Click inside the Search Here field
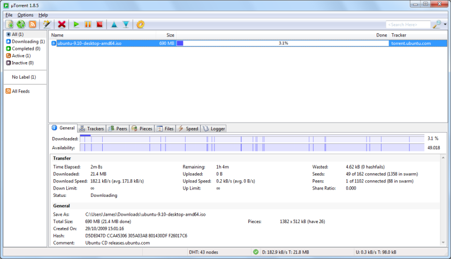This screenshot has width=451, height=259. point(408,25)
